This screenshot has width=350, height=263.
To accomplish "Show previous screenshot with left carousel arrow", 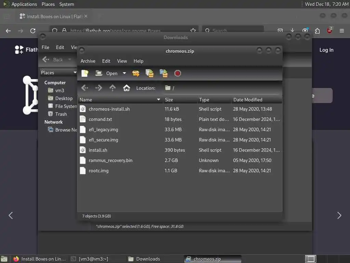I will coord(11,215).
